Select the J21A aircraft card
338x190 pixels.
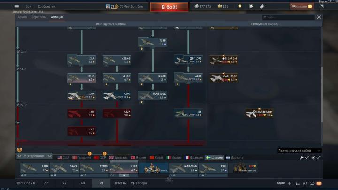point(82,60)
